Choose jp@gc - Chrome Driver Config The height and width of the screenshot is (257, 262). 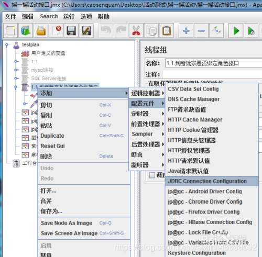click(212, 202)
